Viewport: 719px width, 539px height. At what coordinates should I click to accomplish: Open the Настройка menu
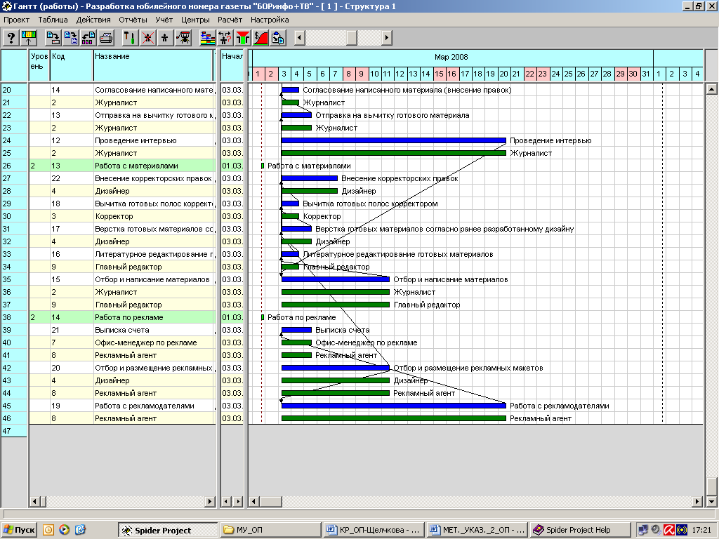270,20
